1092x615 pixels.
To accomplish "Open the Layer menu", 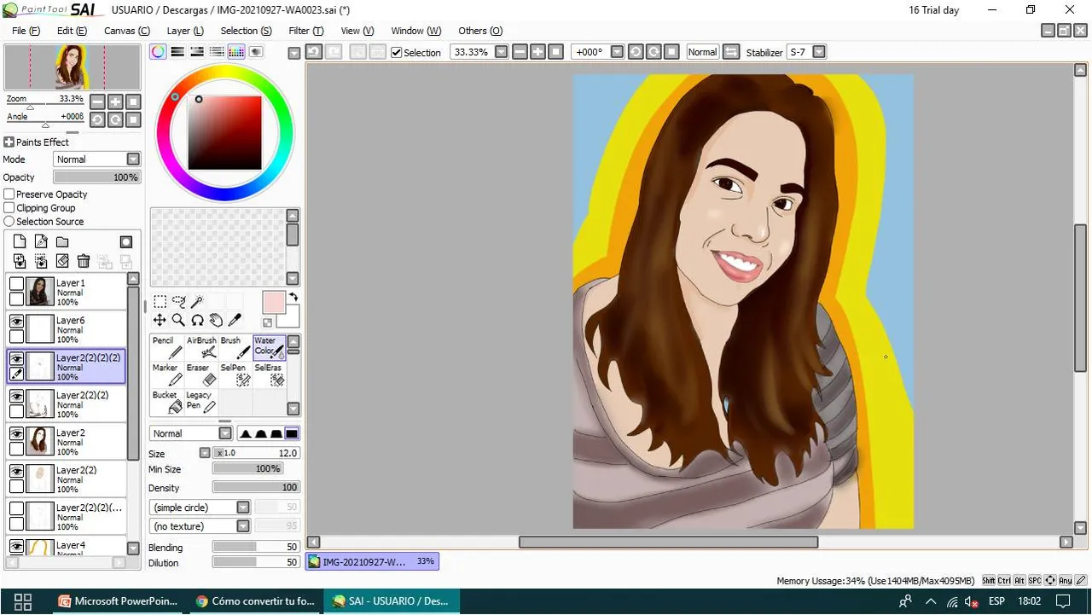I will coord(185,31).
